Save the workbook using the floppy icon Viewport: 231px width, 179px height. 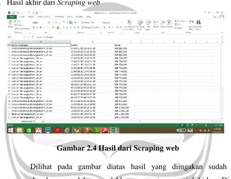pos(13,13)
